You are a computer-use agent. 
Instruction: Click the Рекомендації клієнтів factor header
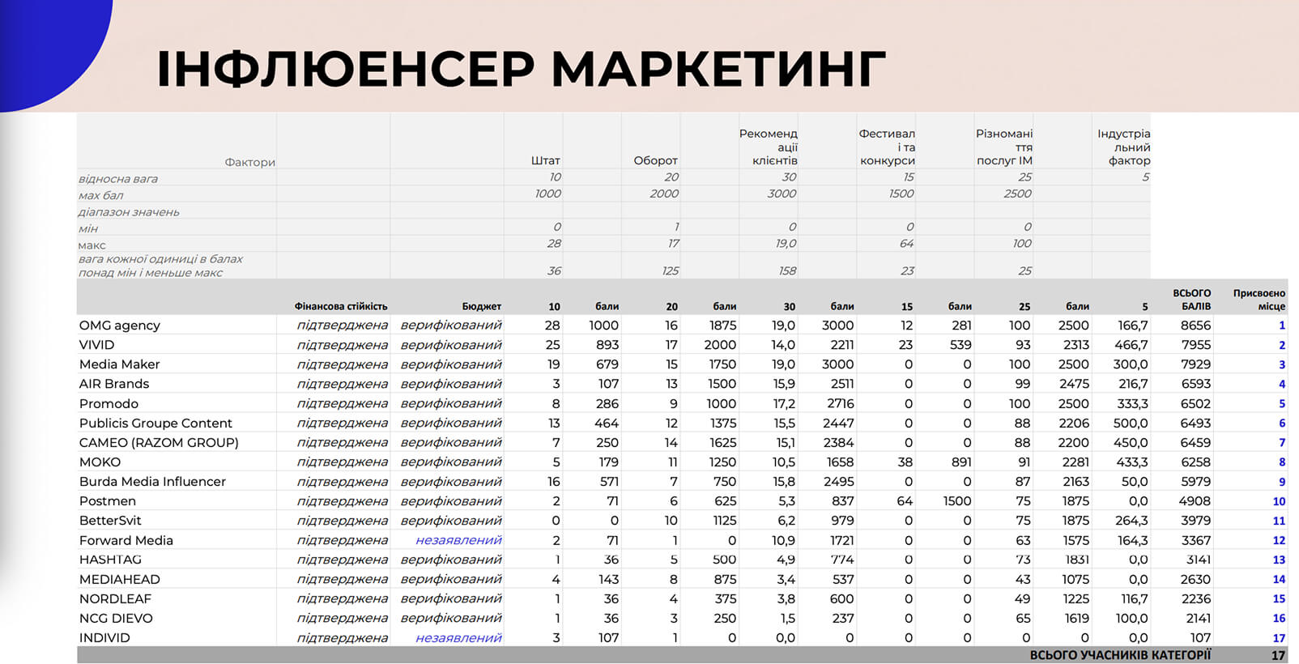(x=769, y=147)
